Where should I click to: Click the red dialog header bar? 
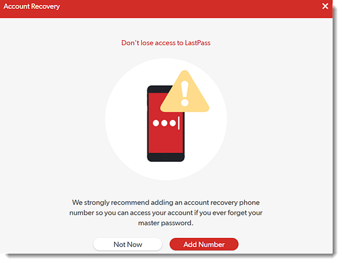[166, 9]
